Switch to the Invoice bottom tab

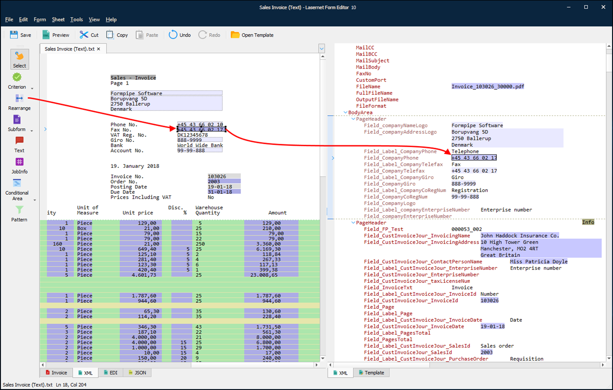tap(56, 373)
